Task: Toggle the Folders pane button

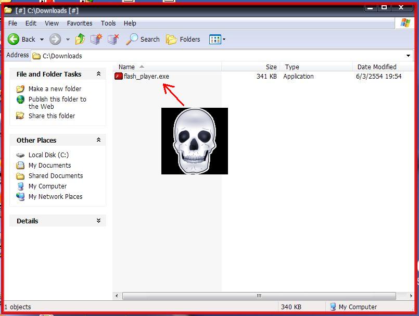Action: (x=183, y=39)
